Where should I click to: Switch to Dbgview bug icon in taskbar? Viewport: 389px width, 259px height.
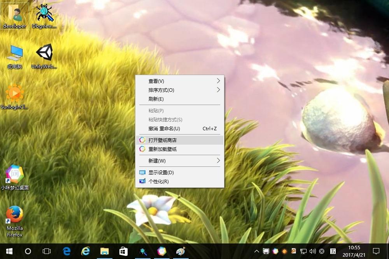point(143,251)
